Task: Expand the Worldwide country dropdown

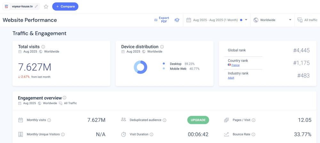Action: (x=272, y=20)
